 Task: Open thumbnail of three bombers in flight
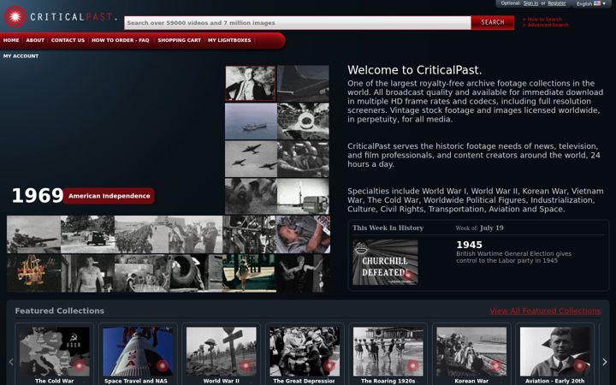[251, 159]
